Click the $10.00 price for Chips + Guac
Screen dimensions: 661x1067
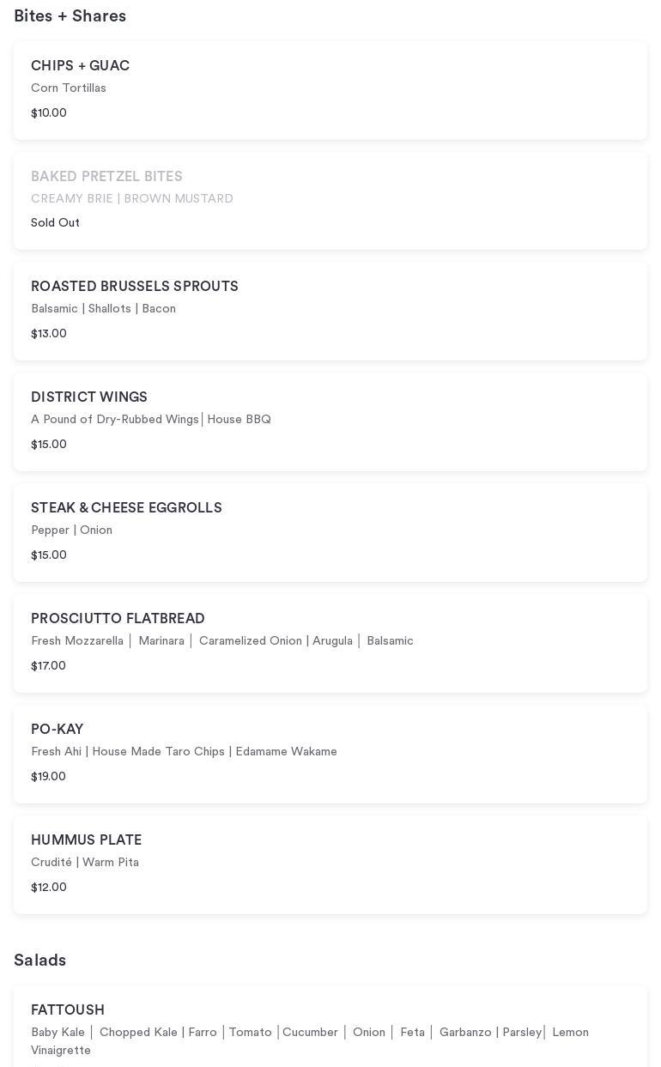point(49,113)
